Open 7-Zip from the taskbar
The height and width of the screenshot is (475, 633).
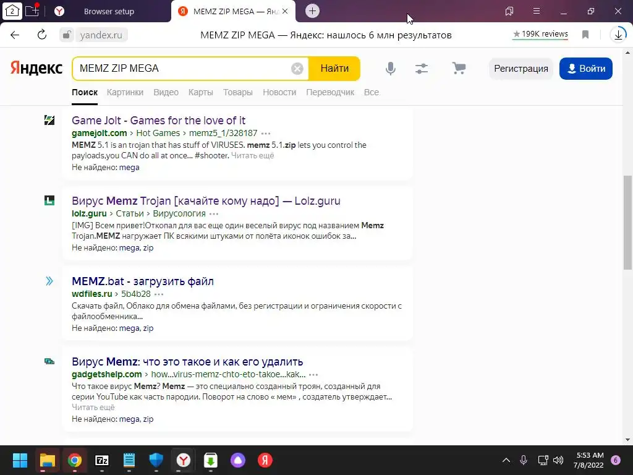102,460
